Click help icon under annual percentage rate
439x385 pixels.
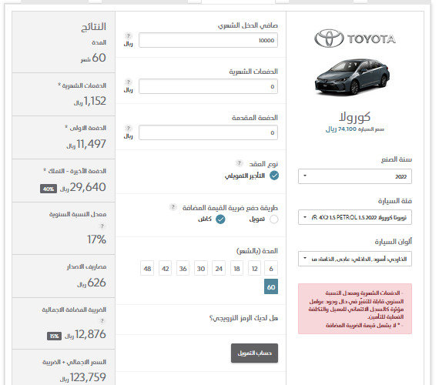pyautogui.click(x=102, y=226)
